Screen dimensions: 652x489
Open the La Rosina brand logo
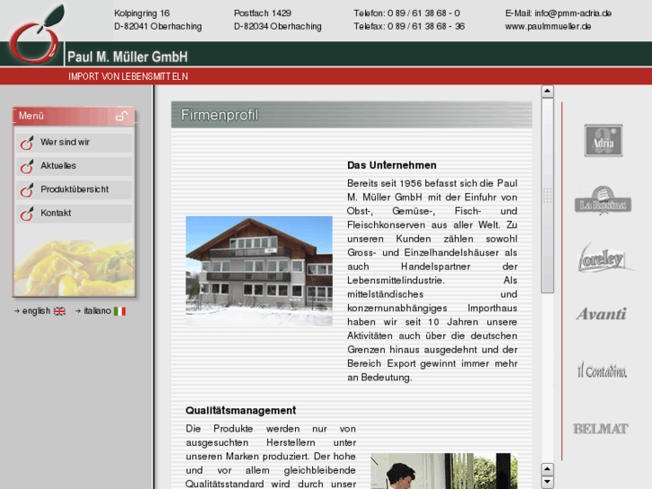[x=603, y=201]
